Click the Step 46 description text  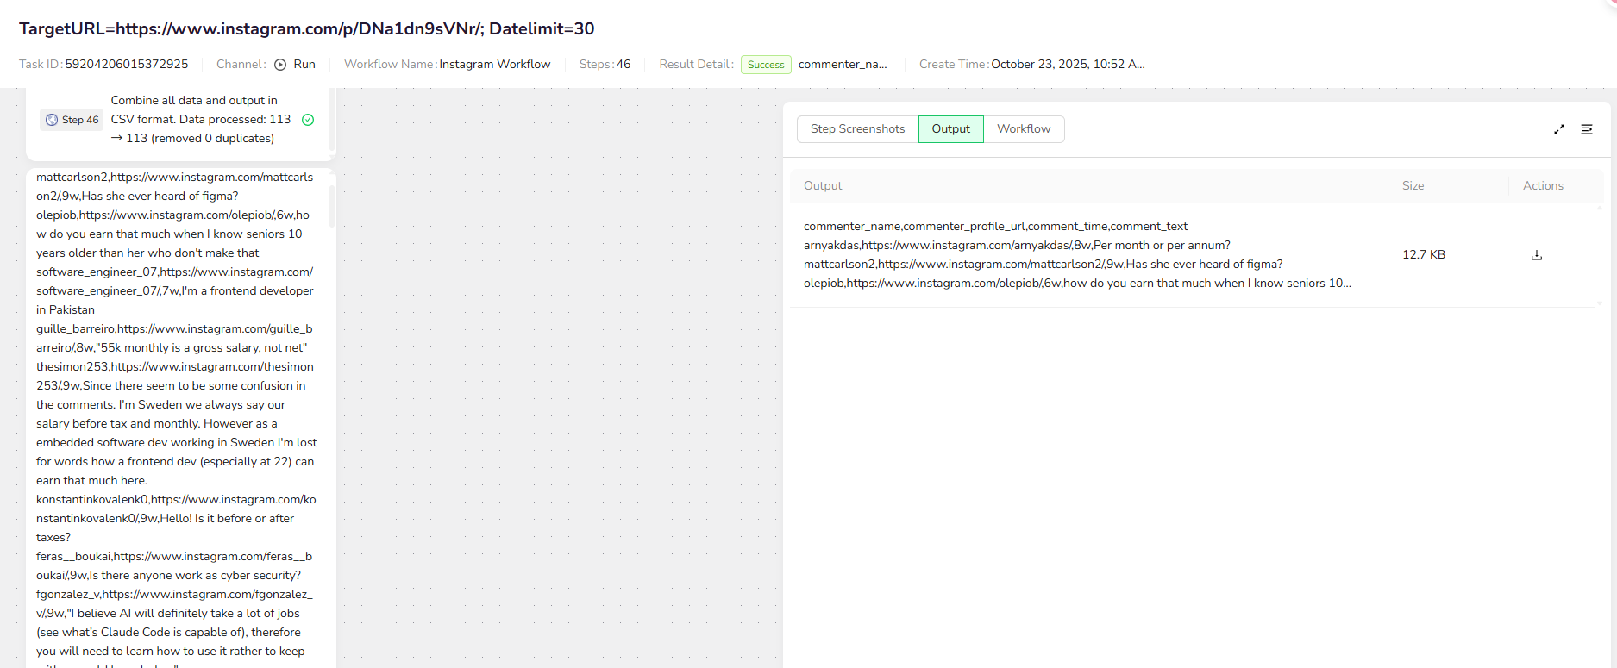pos(200,120)
